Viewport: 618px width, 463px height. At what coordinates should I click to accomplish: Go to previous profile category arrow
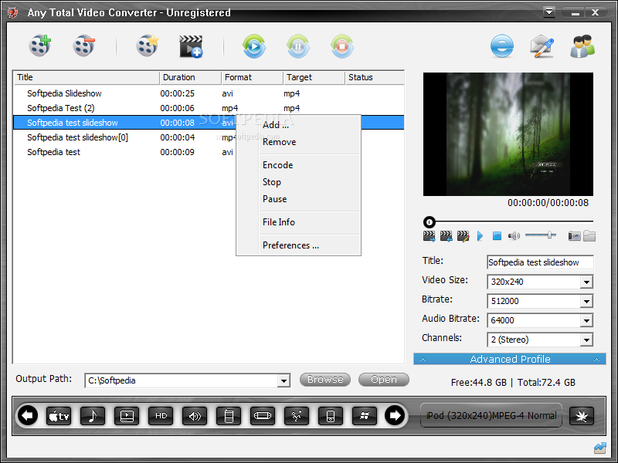tap(28, 415)
